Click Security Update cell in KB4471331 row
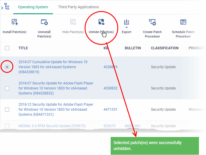 163,110
